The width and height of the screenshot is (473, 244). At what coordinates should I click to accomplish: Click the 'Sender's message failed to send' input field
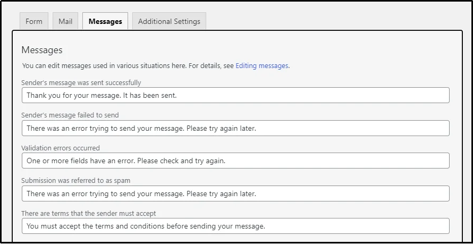(x=235, y=128)
